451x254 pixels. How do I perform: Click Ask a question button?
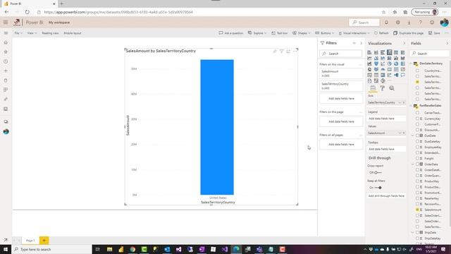pyautogui.click(x=230, y=33)
